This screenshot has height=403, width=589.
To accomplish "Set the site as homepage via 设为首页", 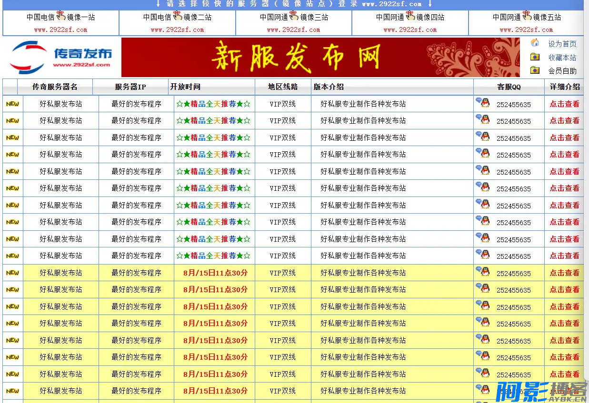I will coord(562,44).
